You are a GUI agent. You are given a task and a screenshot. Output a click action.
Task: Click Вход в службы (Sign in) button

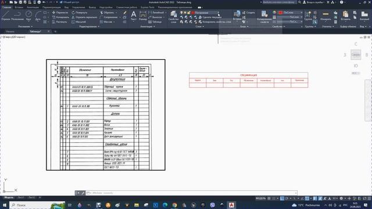[314, 2]
